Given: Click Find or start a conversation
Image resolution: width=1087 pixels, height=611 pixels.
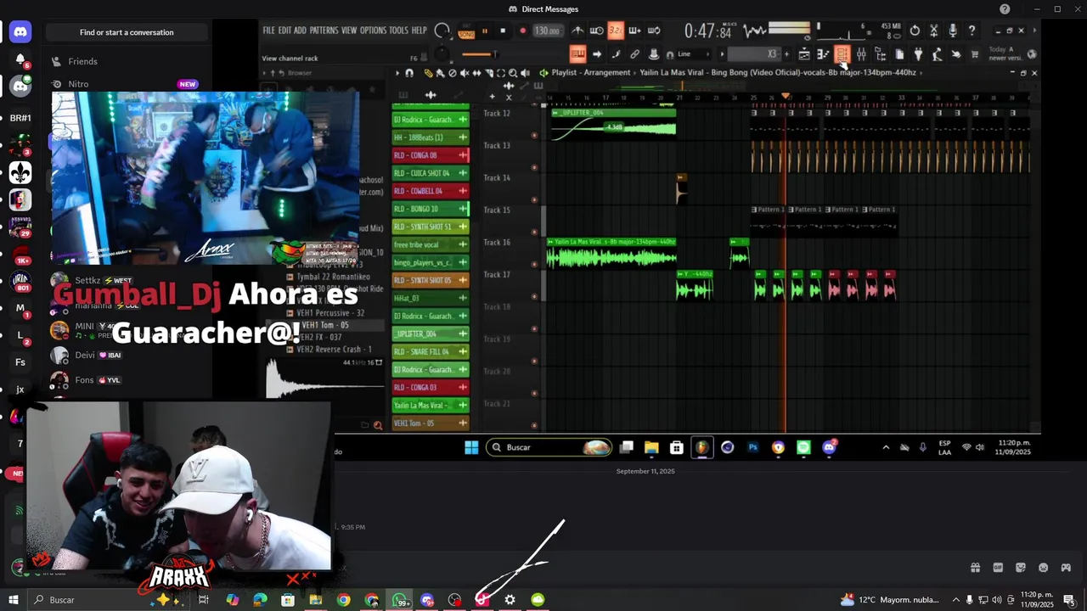Looking at the screenshot, I should [127, 32].
